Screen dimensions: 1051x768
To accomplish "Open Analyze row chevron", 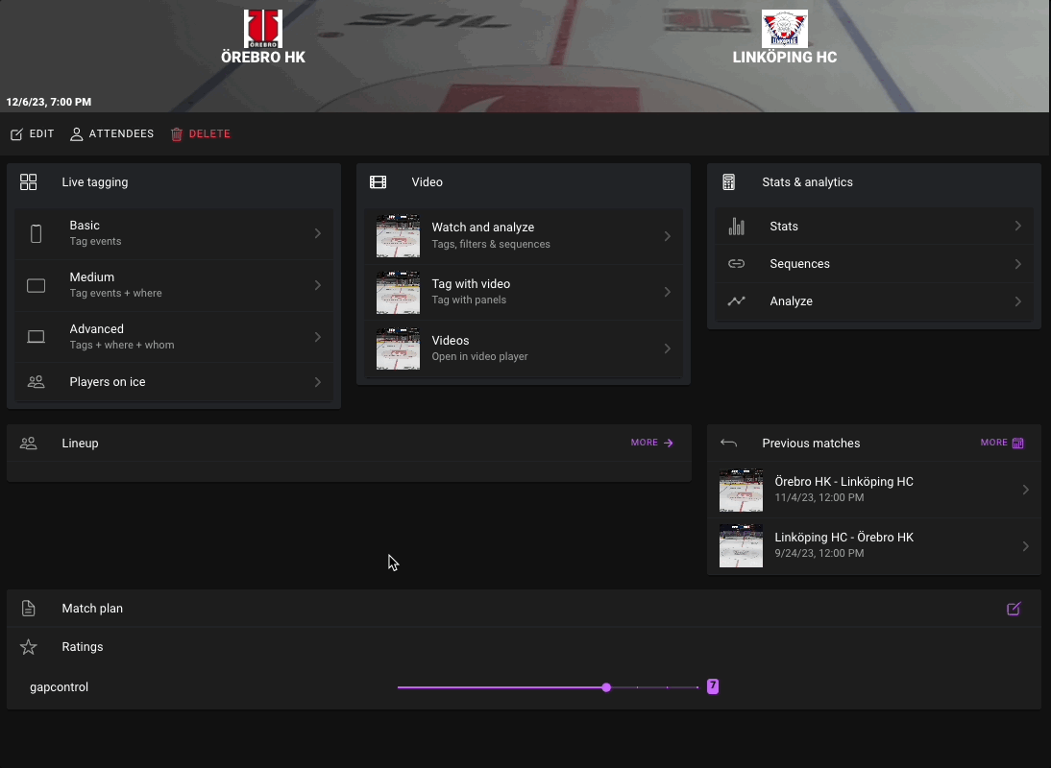I will pyautogui.click(x=1017, y=301).
